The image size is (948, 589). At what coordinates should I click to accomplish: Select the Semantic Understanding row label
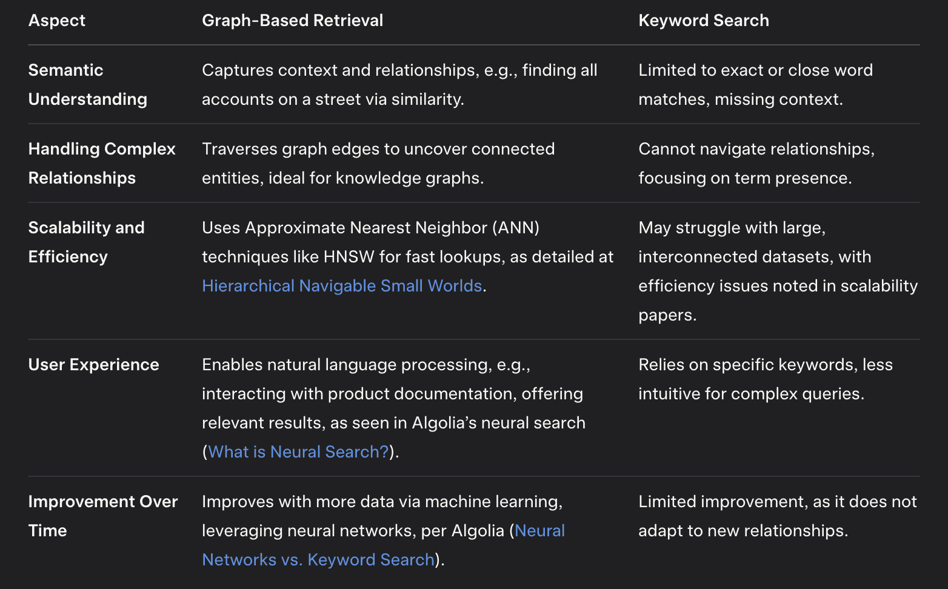click(88, 84)
